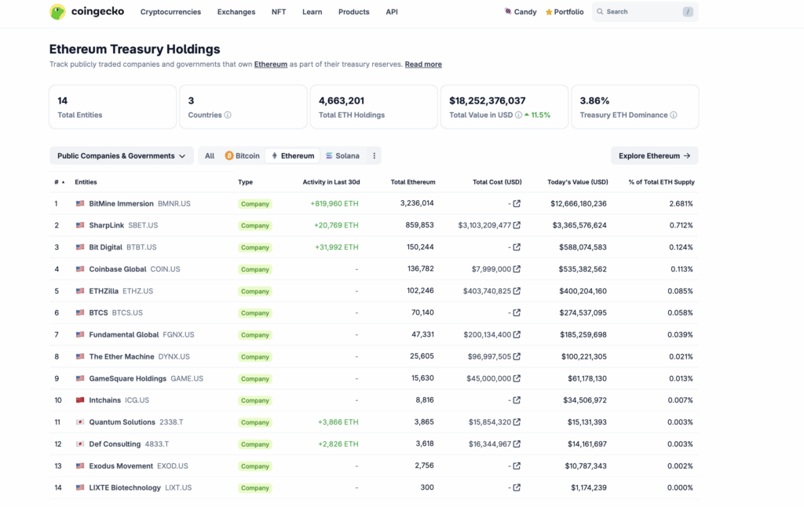Click +819,960 ETH activity value
This screenshot has width=804, height=507.
click(x=334, y=203)
